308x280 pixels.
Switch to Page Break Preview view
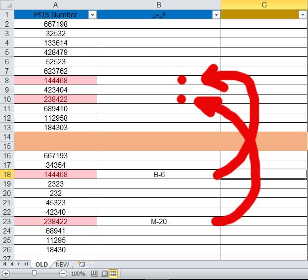[x=95, y=274]
